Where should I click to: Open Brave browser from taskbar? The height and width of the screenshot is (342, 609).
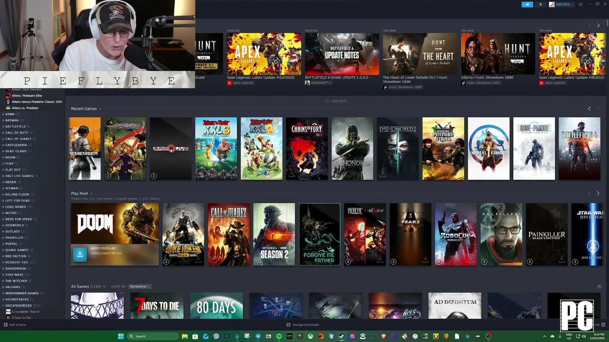tap(383, 336)
